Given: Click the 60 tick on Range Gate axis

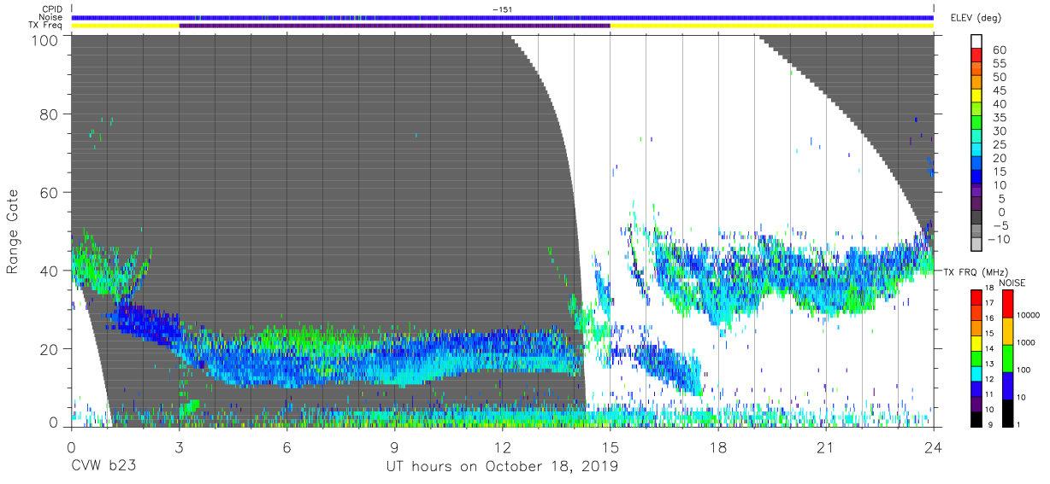Looking at the screenshot, I should (x=50, y=192).
